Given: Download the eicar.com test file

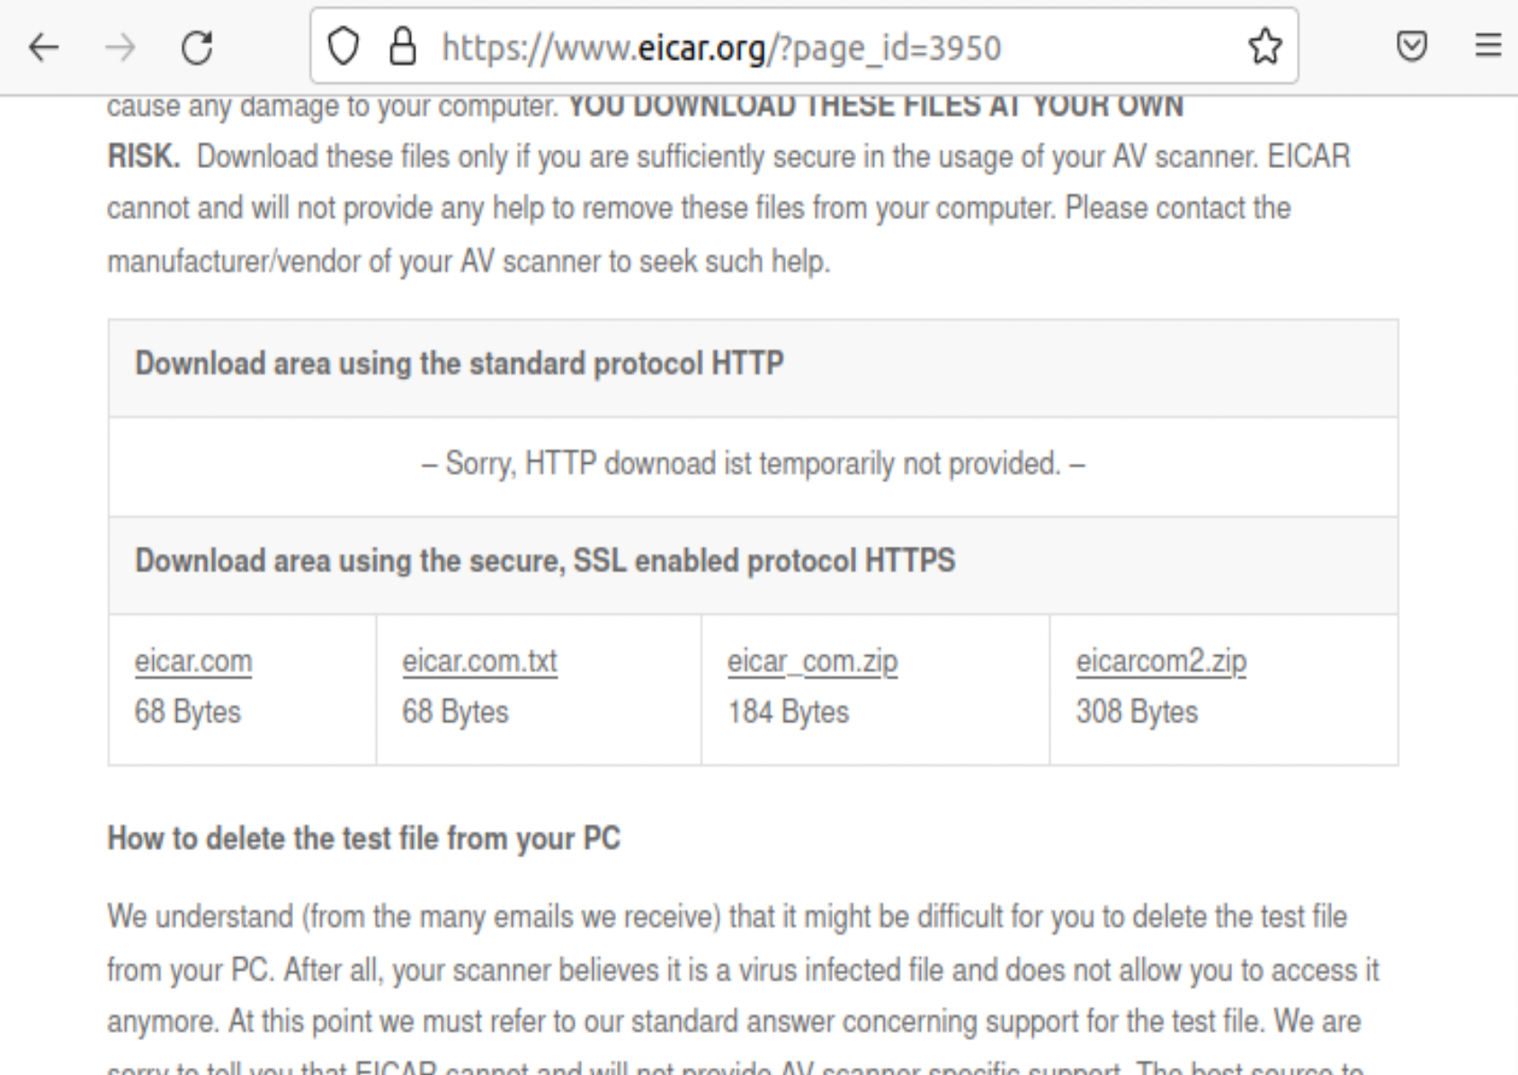Looking at the screenshot, I should 193,662.
